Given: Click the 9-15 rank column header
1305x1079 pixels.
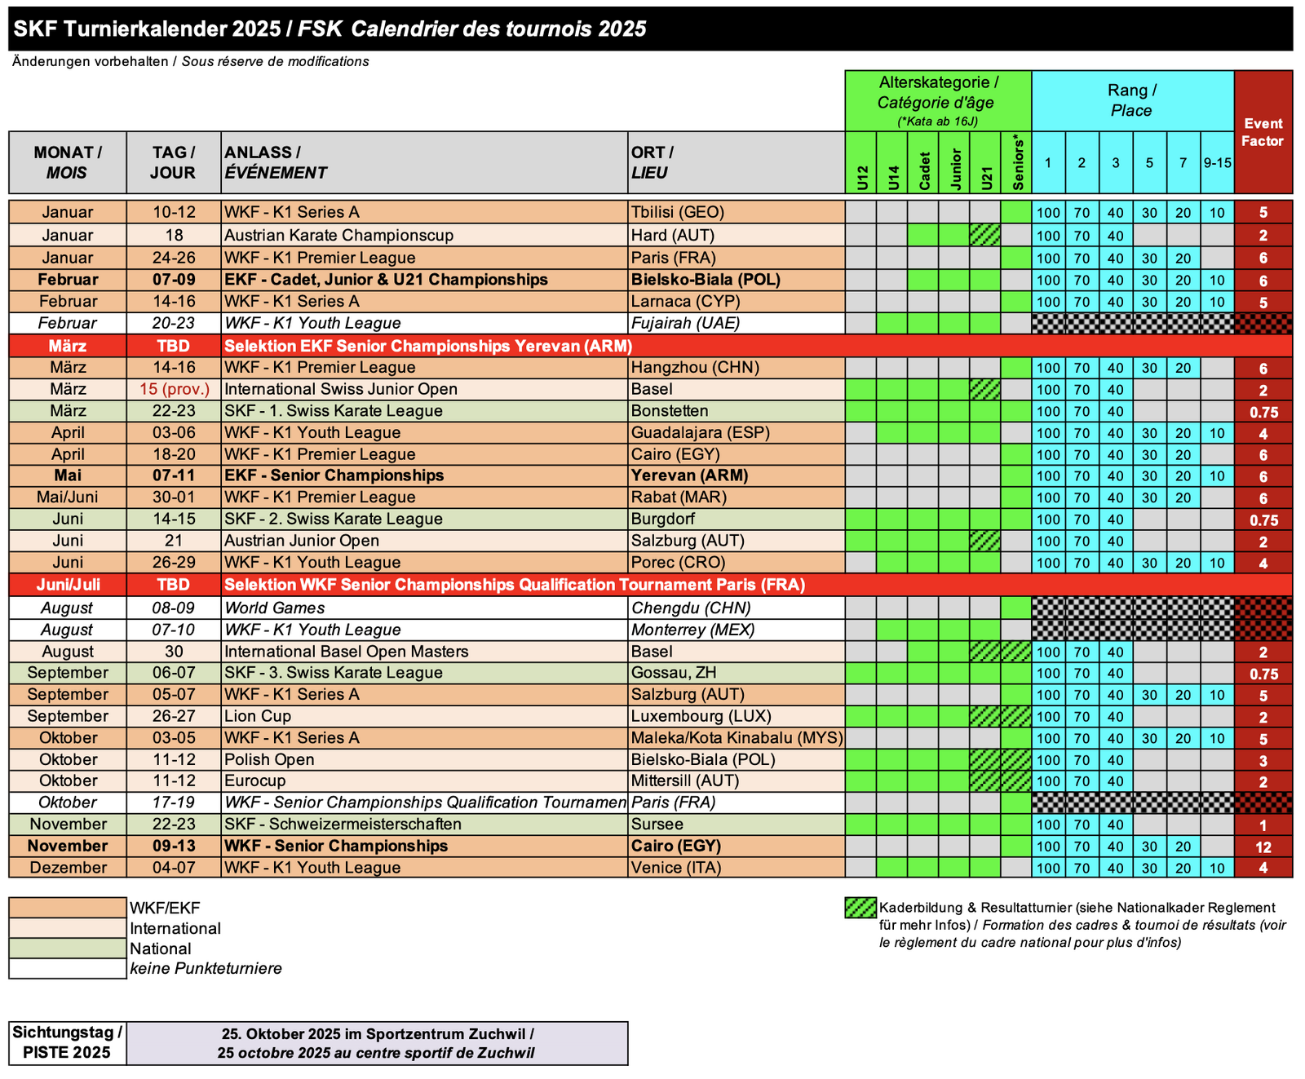Looking at the screenshot, I should point(1217,162).
